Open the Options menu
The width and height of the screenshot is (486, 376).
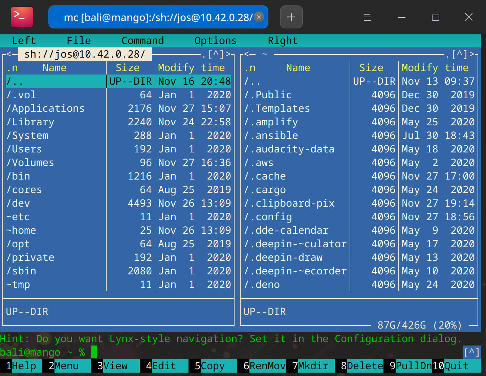[216, 41]
